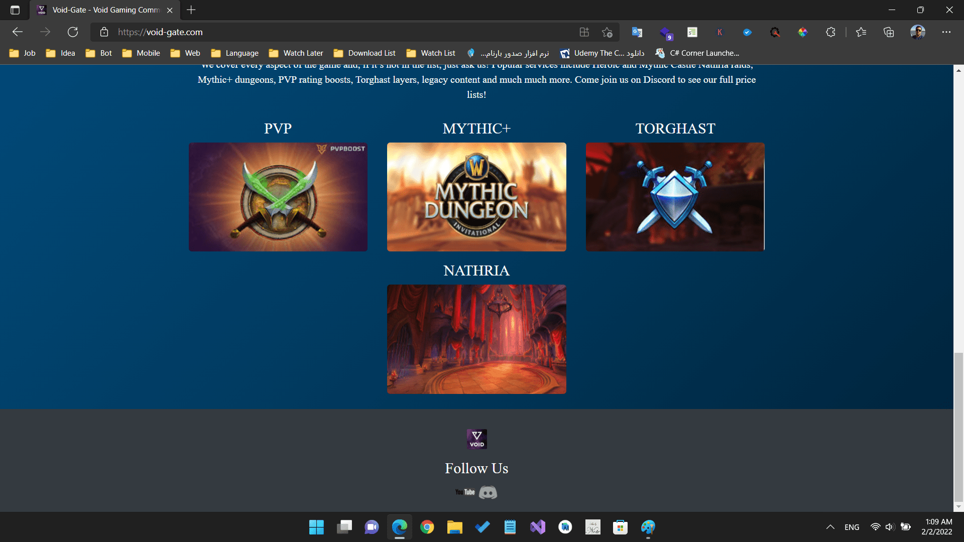Click the Discord icon in Follow Us section

click(x=489, y=492)
